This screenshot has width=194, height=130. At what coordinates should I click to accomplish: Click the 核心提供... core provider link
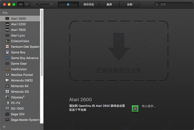coord(149,106)
